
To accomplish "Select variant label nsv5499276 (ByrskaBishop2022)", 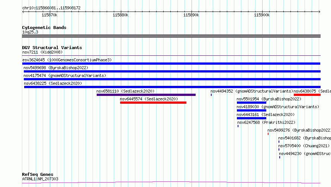I will point(299,130).
